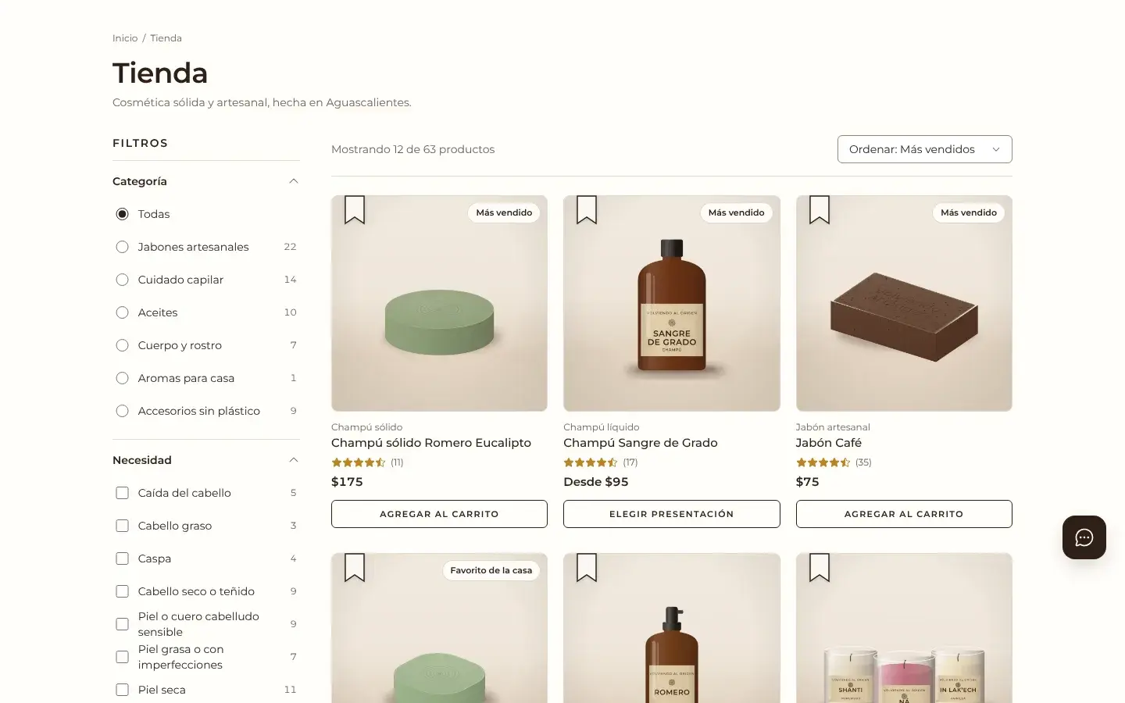1125x703 pixels.
Task: Bookmark the Champú sólido Romero Eucalipto product
Action: coord(355,209)
